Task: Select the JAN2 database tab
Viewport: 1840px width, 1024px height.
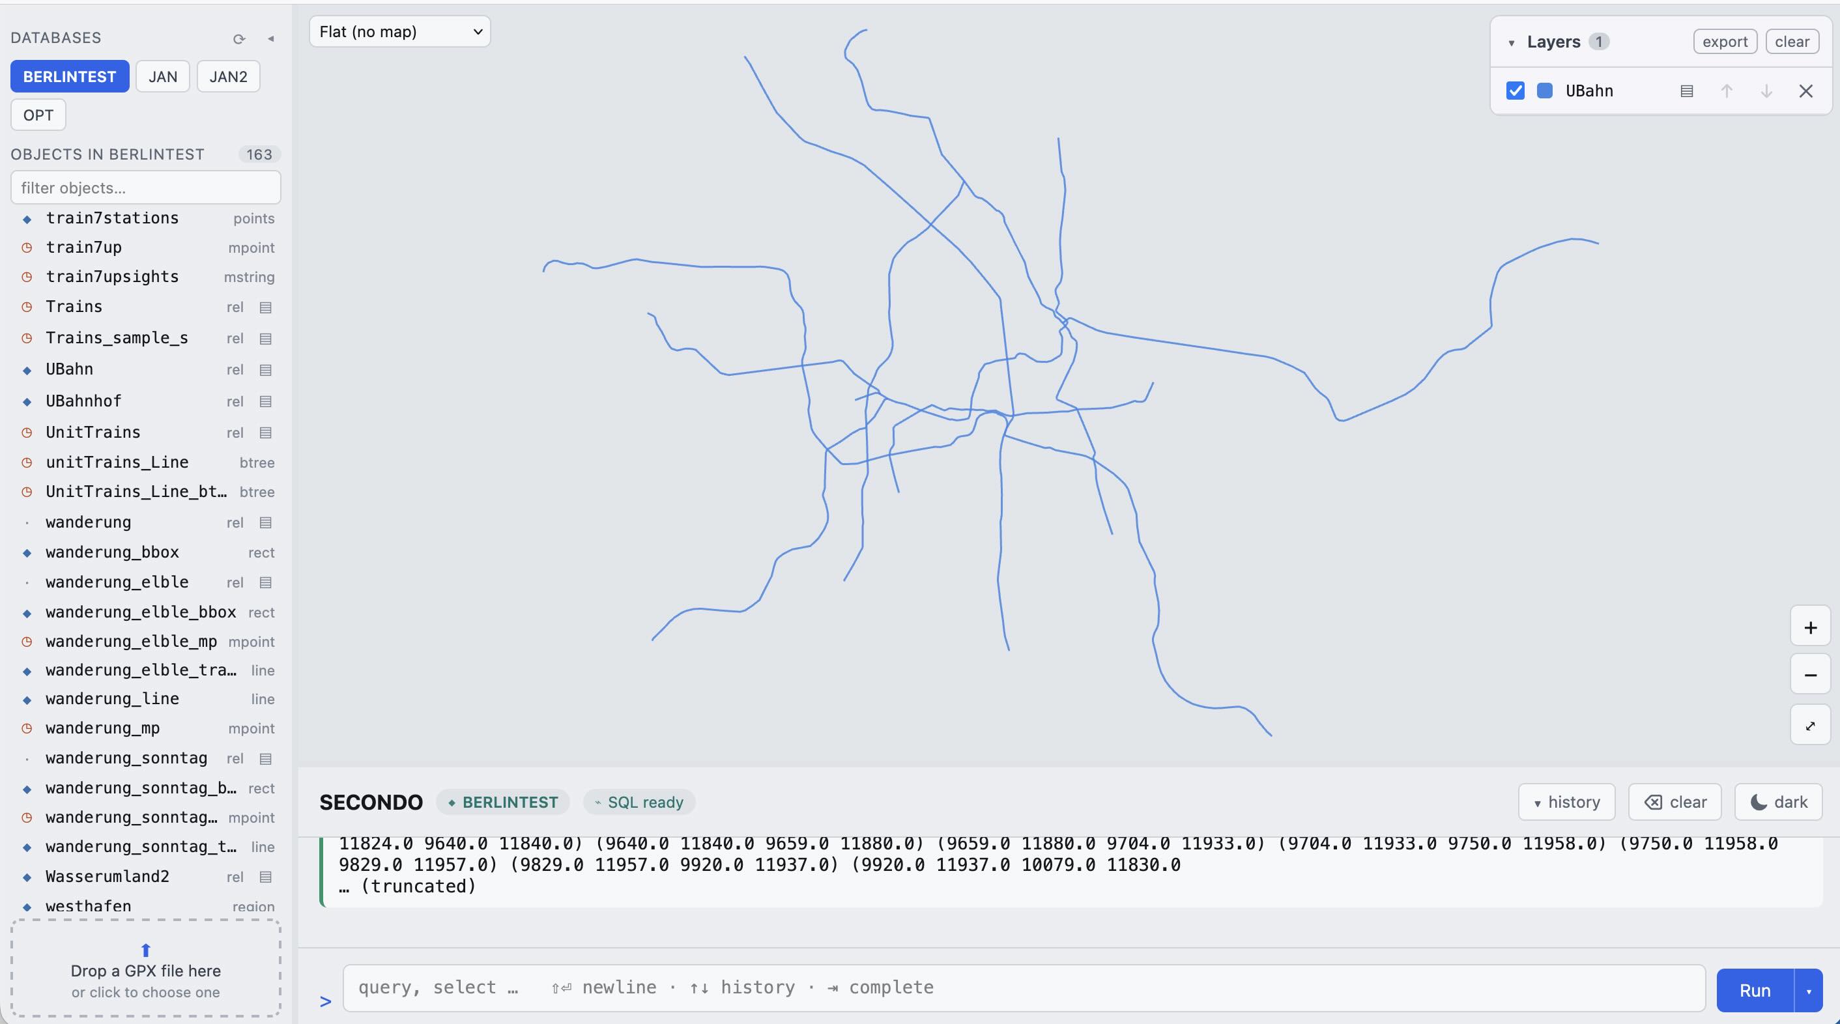Action: click(229, 76)
